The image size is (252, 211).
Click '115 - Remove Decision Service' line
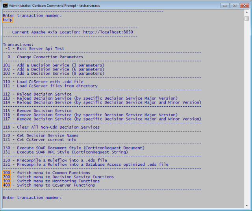coord(37,111)
